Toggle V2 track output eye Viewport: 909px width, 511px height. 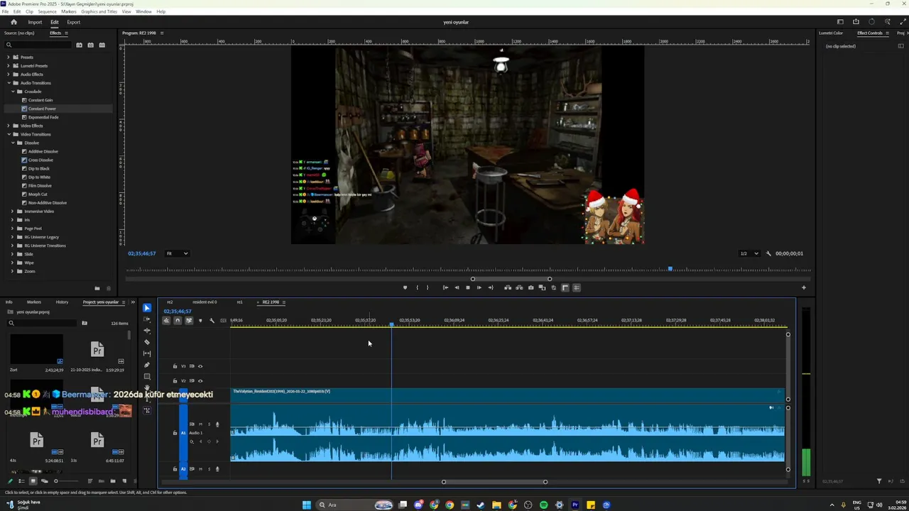pos(200,381)
